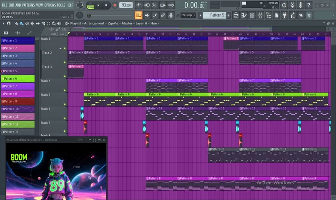The image size is (336, 200).
Task: Select the Zoom magnifier tool in Playlist
Action: 54,23
